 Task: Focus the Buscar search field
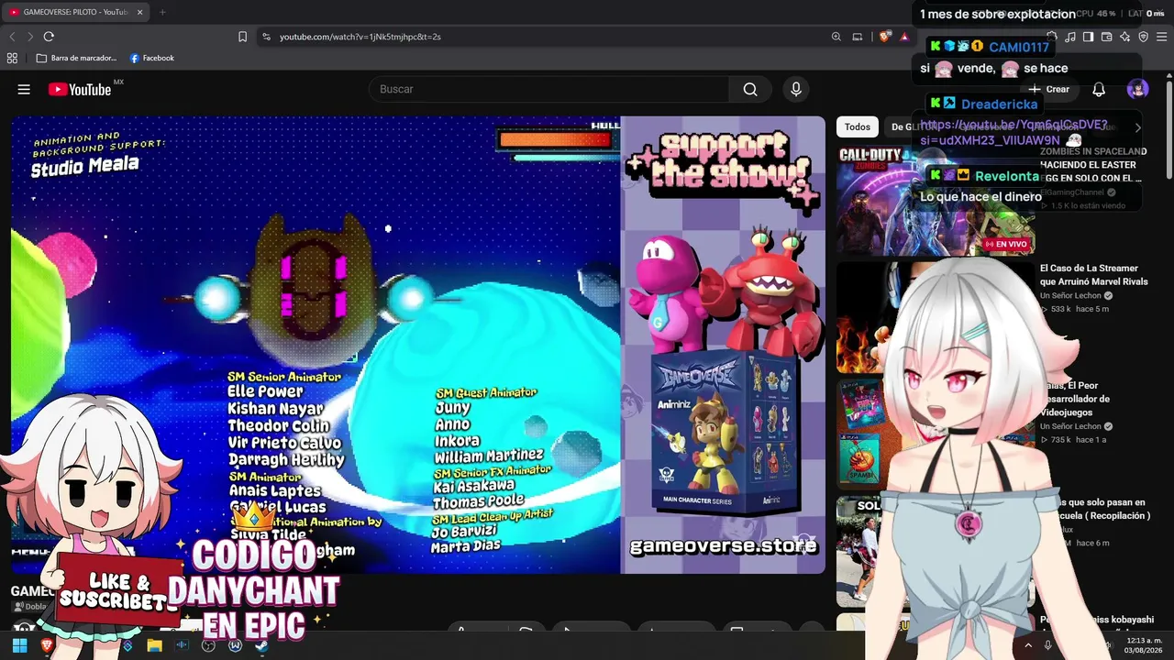(550, 89)
